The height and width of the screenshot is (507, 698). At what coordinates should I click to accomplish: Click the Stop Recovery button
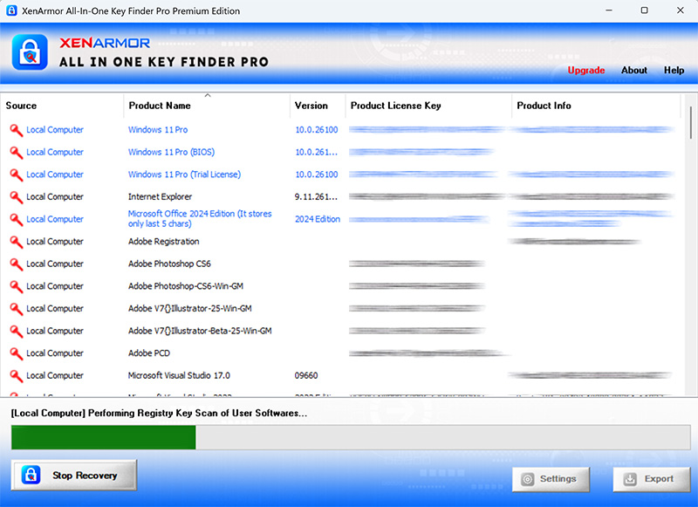(74, 475)
